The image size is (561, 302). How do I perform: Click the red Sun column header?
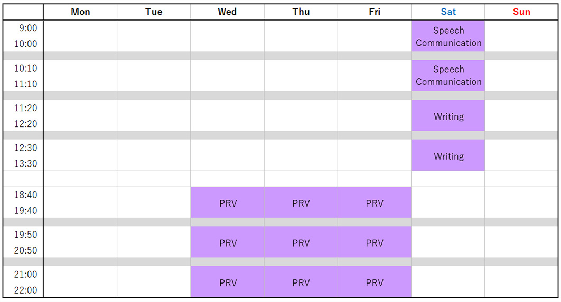point(521,12)
